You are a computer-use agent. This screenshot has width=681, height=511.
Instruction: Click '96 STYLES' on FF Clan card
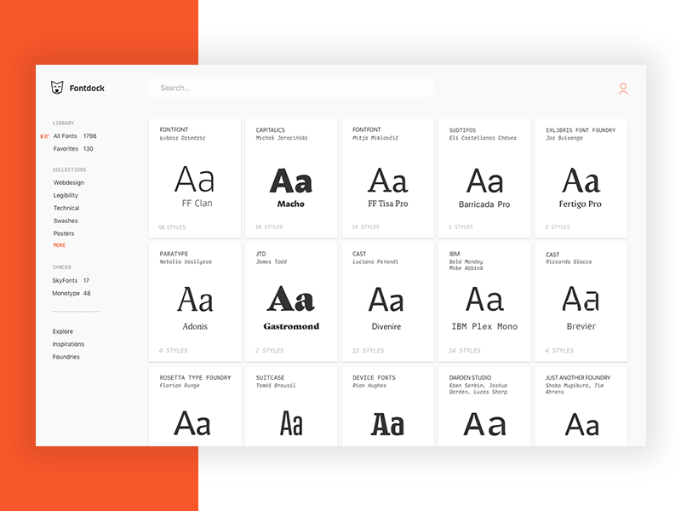172,227
